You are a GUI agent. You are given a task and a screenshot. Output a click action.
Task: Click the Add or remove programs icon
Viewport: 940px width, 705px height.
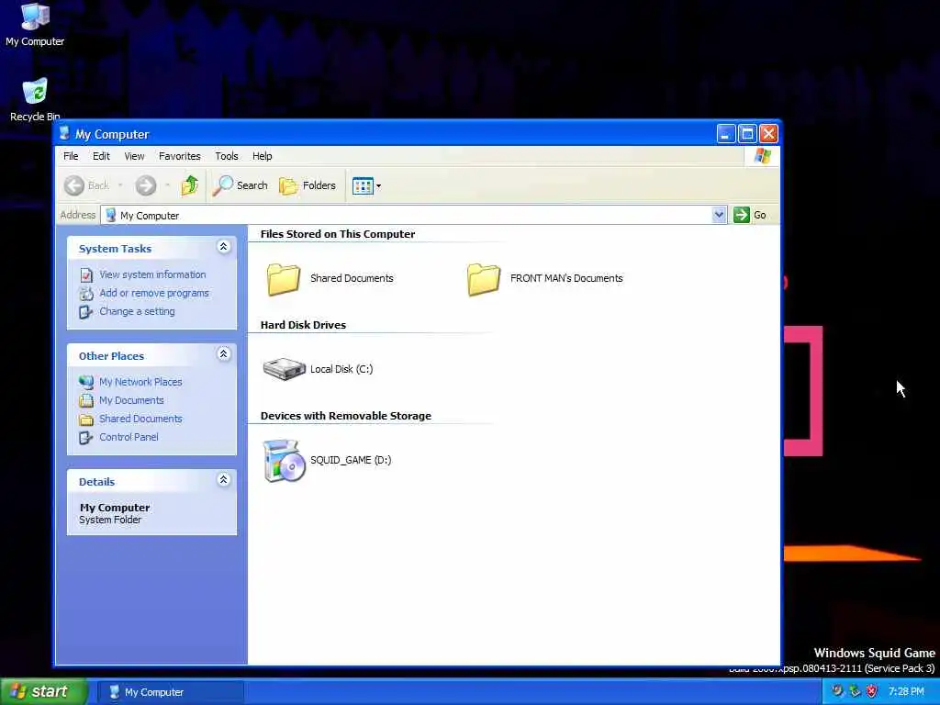[x=86, y=294]
